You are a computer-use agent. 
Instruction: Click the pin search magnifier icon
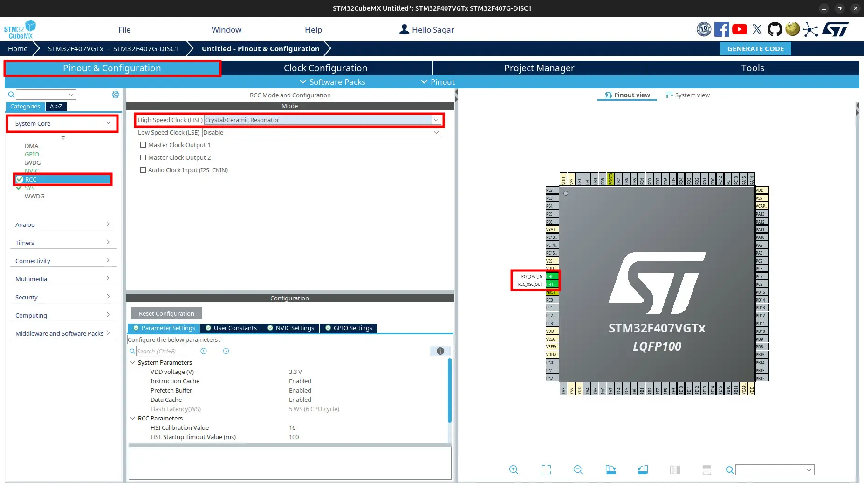(730, 470)
